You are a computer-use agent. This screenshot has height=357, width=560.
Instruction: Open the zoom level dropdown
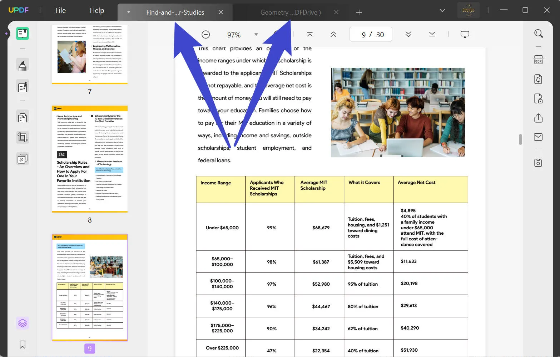(256, 35)
